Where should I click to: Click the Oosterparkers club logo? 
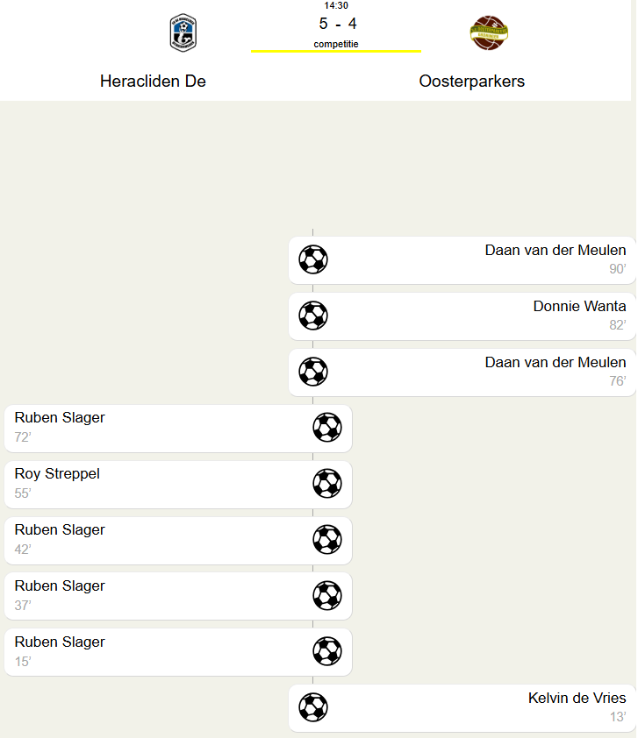tap(489, 33)
